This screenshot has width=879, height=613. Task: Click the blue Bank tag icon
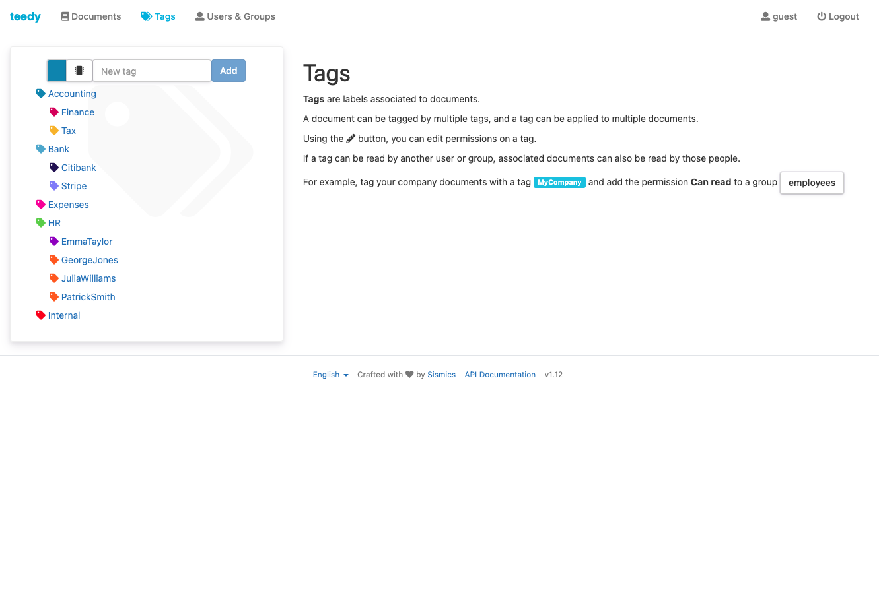(x=41, y=149)
